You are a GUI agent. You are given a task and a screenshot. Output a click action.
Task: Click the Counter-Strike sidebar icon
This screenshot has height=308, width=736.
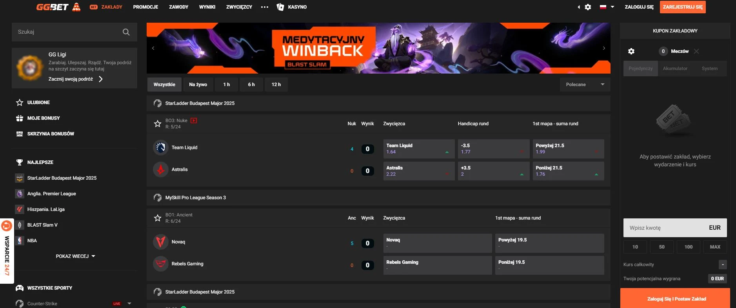point(20,304)
